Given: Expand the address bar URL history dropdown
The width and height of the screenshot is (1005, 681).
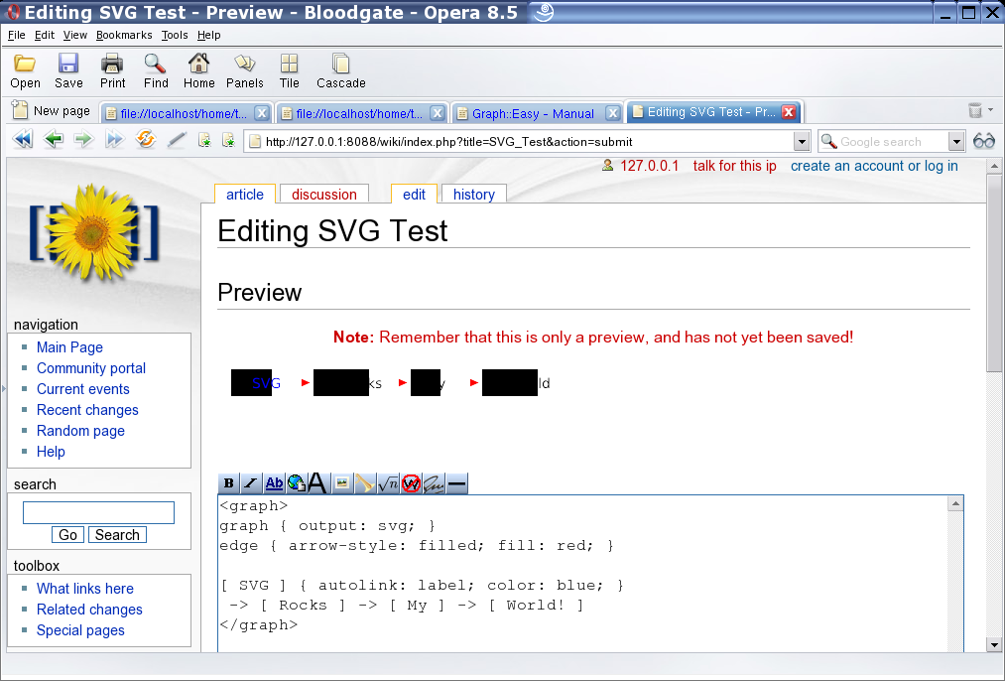Looking at the screenshot, I should [x=802, y=142].
